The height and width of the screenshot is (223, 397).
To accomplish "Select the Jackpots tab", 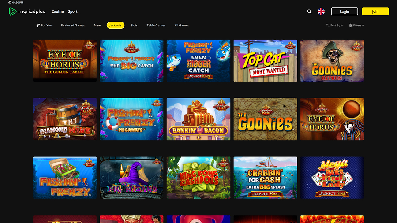I will click(x=116, y=25).
